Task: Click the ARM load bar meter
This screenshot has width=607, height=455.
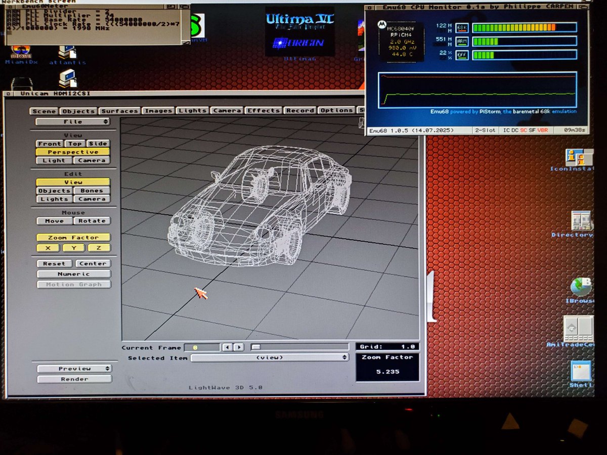Action: [x=525, y=41]
